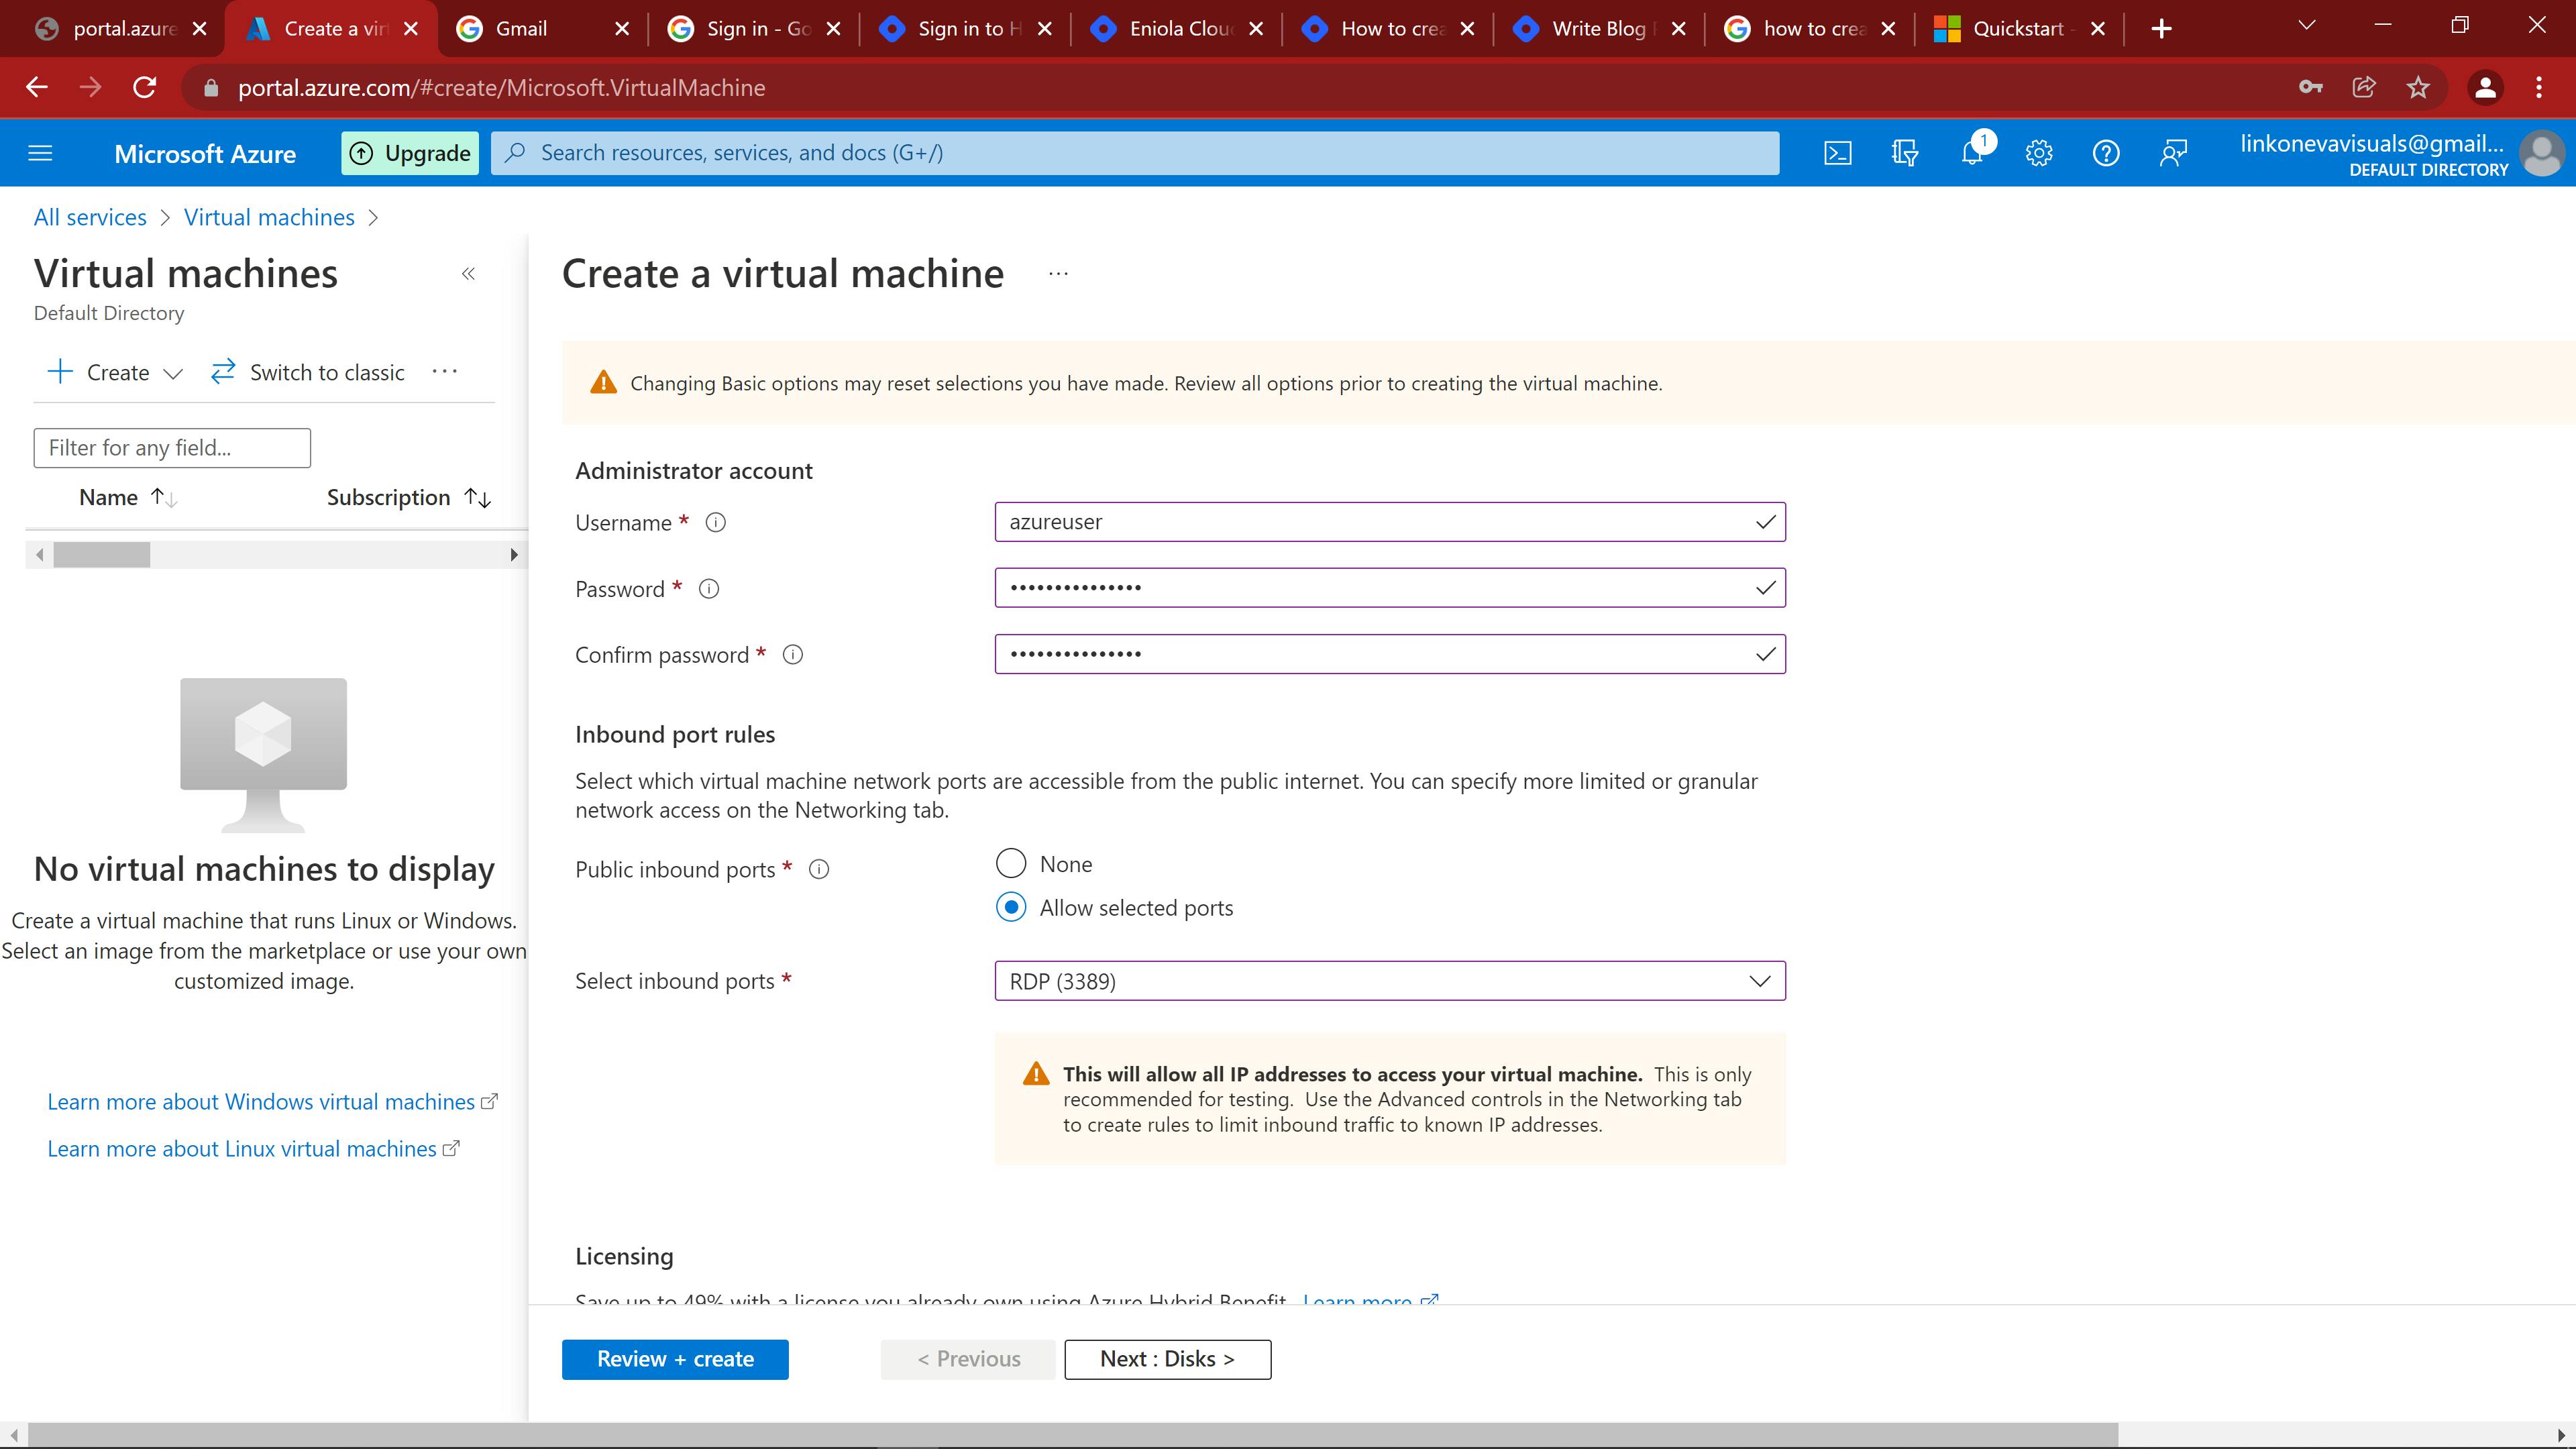Go to the Microsoft Azure home logo
The height and width of the screenshot is (1449, 2576).
(205, 153)
